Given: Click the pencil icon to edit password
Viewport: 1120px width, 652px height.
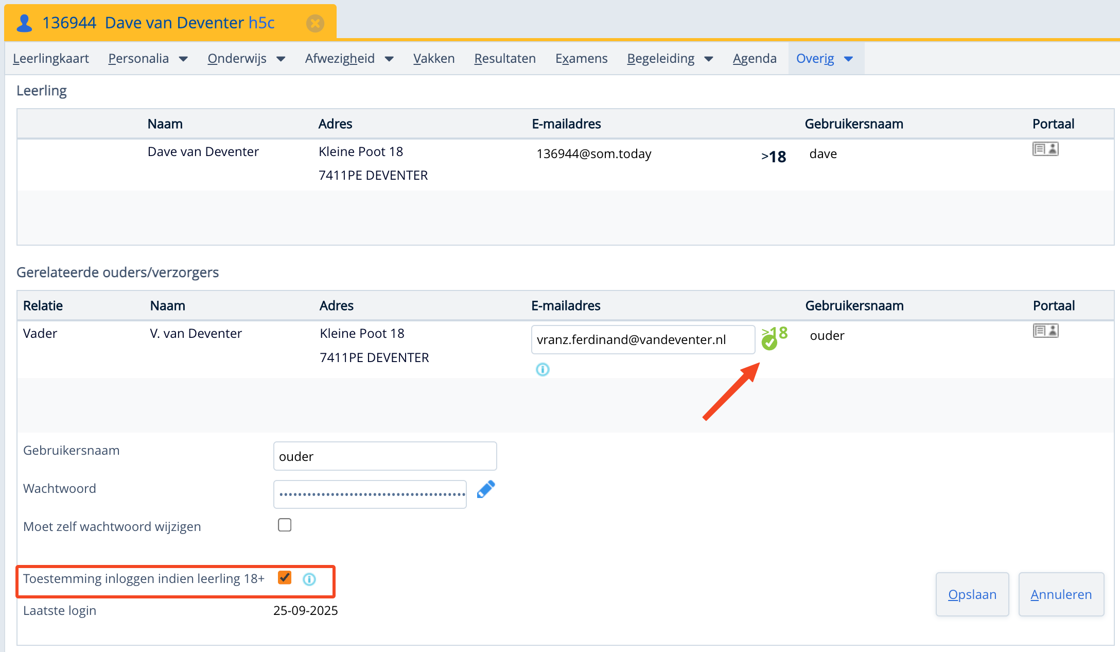Looking at the screenshot, I should tap(485, 490).
